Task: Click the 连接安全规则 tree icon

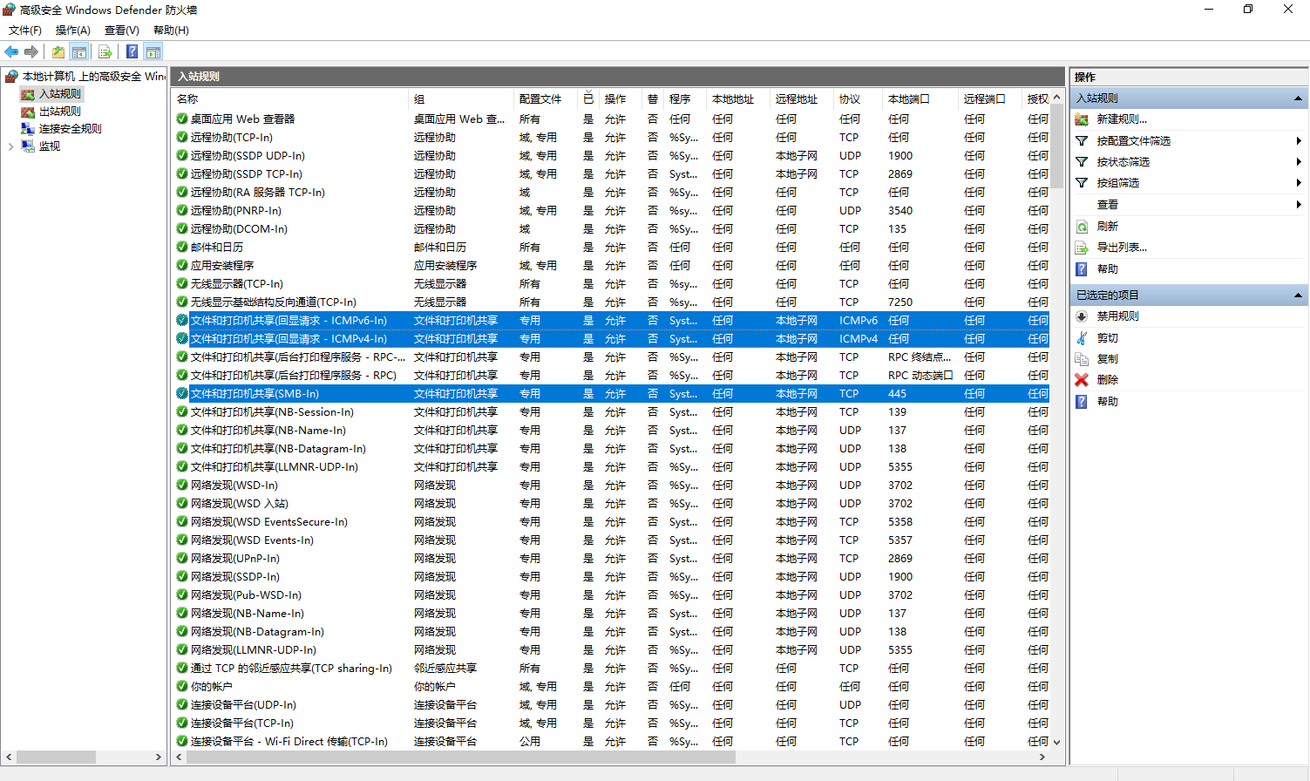Action: (x=28, y=129)
